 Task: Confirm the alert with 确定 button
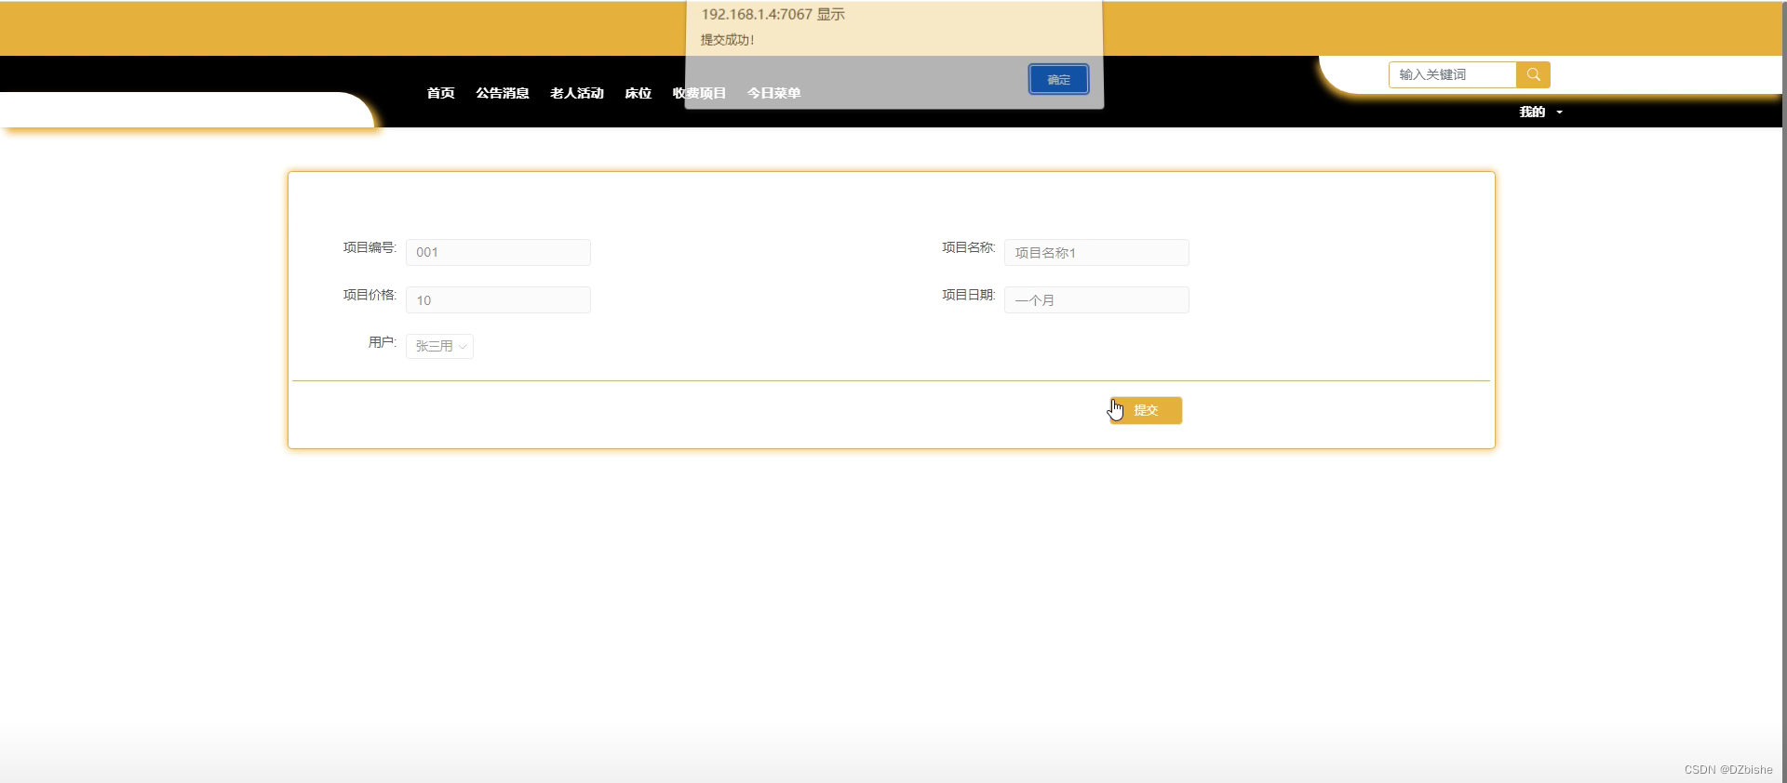coord(1058,79)
